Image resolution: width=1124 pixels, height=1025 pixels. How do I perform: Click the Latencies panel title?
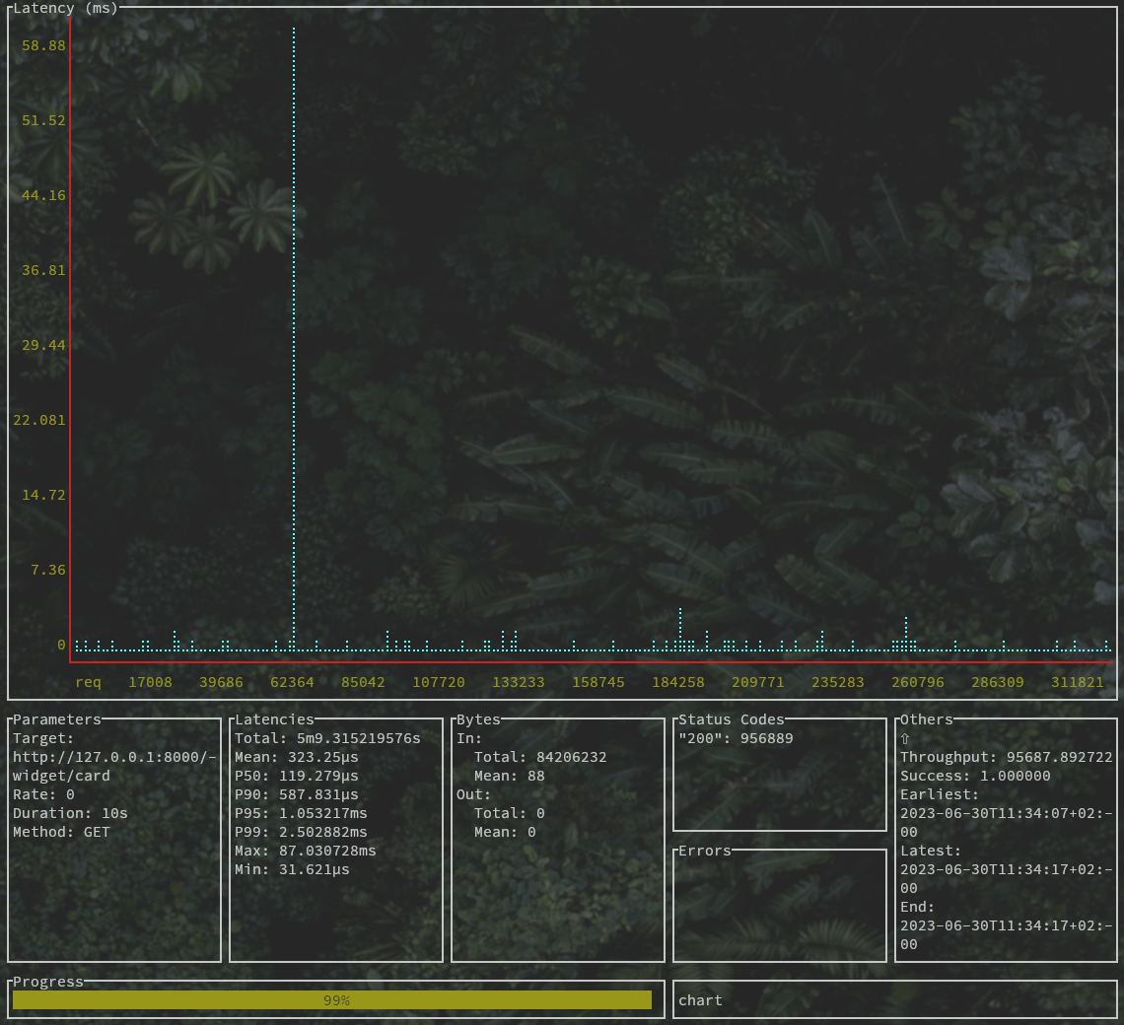(x=274, y=718)
